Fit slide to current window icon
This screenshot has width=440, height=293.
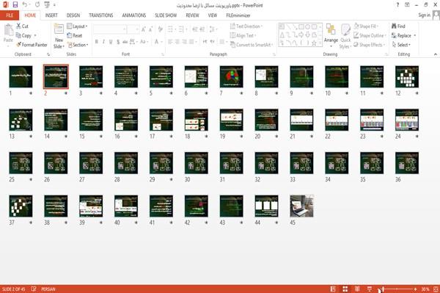click(x=436, y=289)
